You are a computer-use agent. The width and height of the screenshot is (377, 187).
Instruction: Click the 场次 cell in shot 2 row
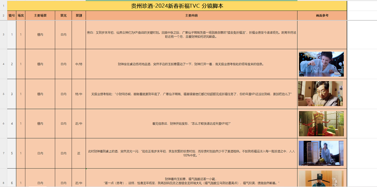pos(21,64)
